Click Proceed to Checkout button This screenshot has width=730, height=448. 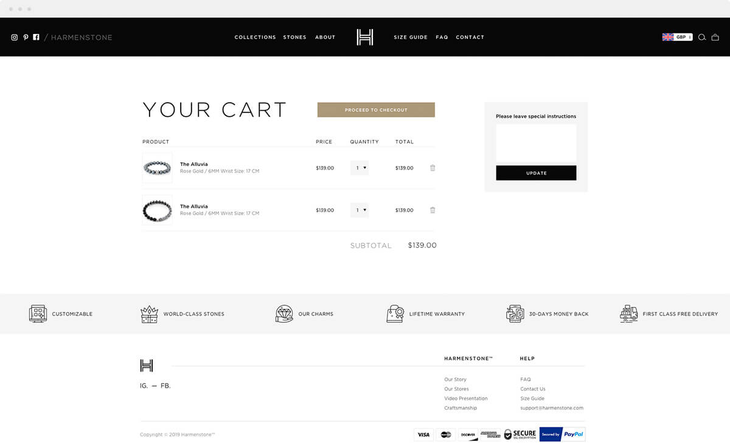coord(376,110)
